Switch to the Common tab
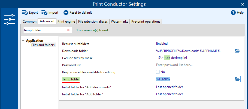This screenshot has height=109, width=248. pyautogui.click(x=29, y=22)
